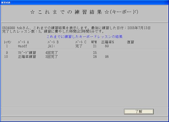
Task: Select lesson 9 スピード練習 entry
Action: [27, 53]
